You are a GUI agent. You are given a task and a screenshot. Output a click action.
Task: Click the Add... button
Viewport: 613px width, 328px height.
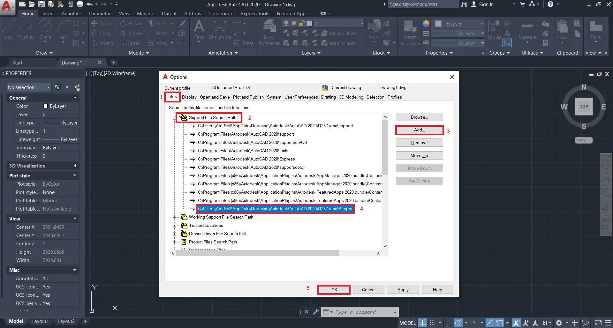click(x=419, y=130)
